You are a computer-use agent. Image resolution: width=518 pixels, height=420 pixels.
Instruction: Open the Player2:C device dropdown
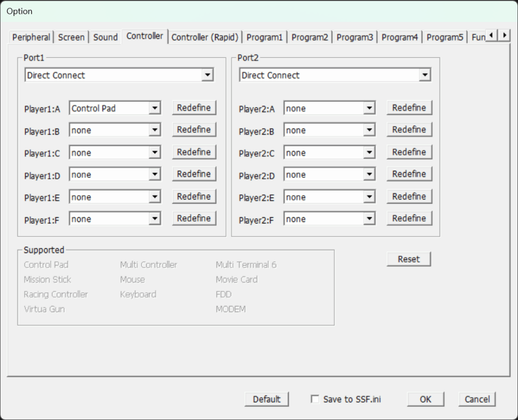369,152
